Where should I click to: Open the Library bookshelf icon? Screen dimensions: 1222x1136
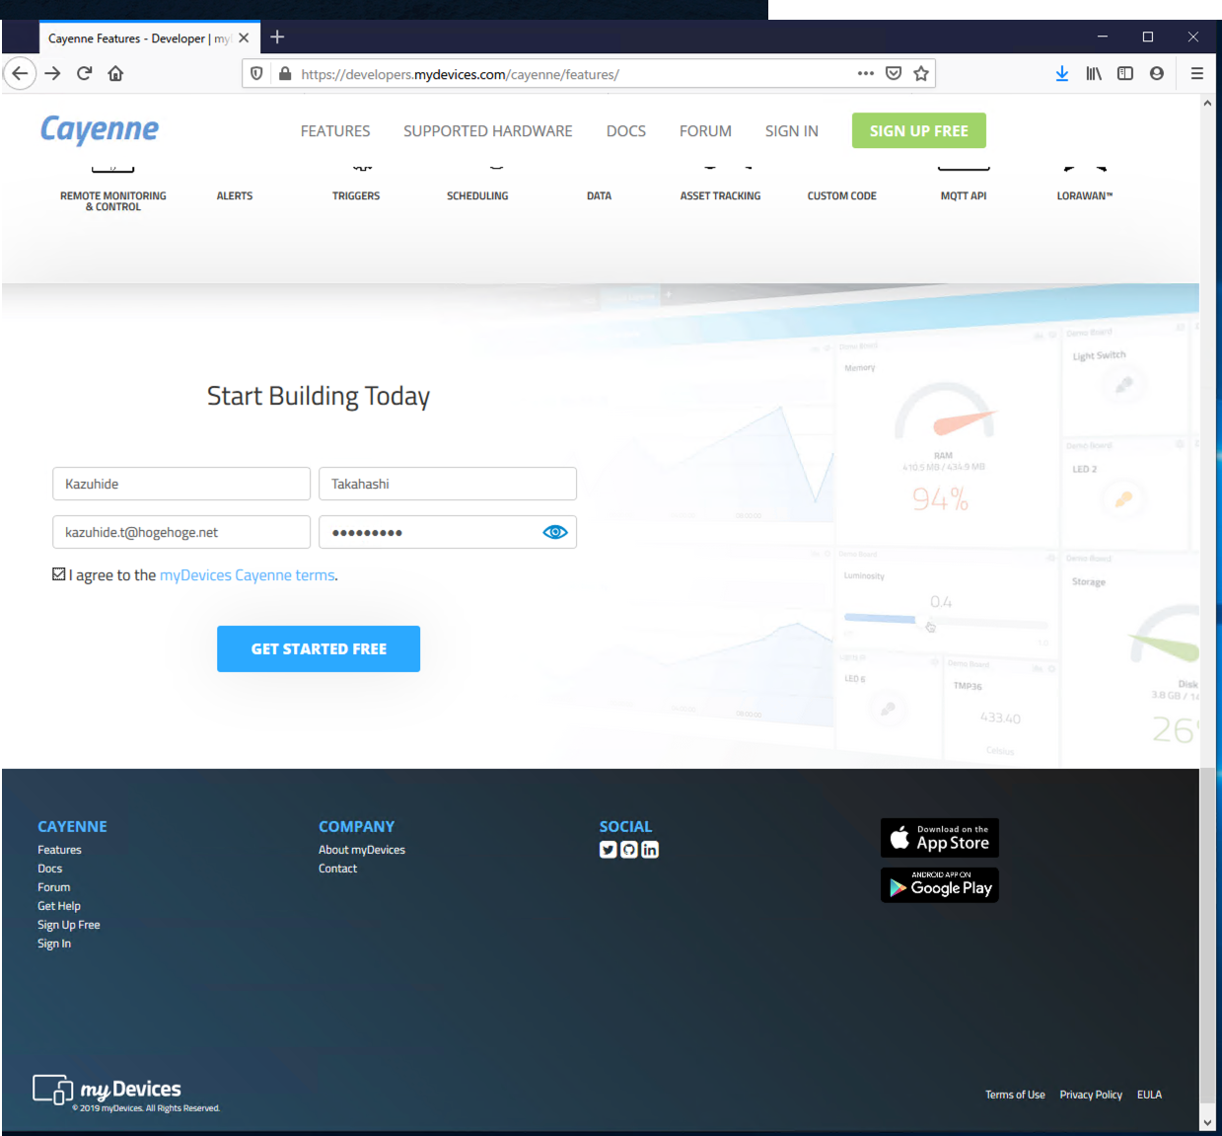point(1094,73)
